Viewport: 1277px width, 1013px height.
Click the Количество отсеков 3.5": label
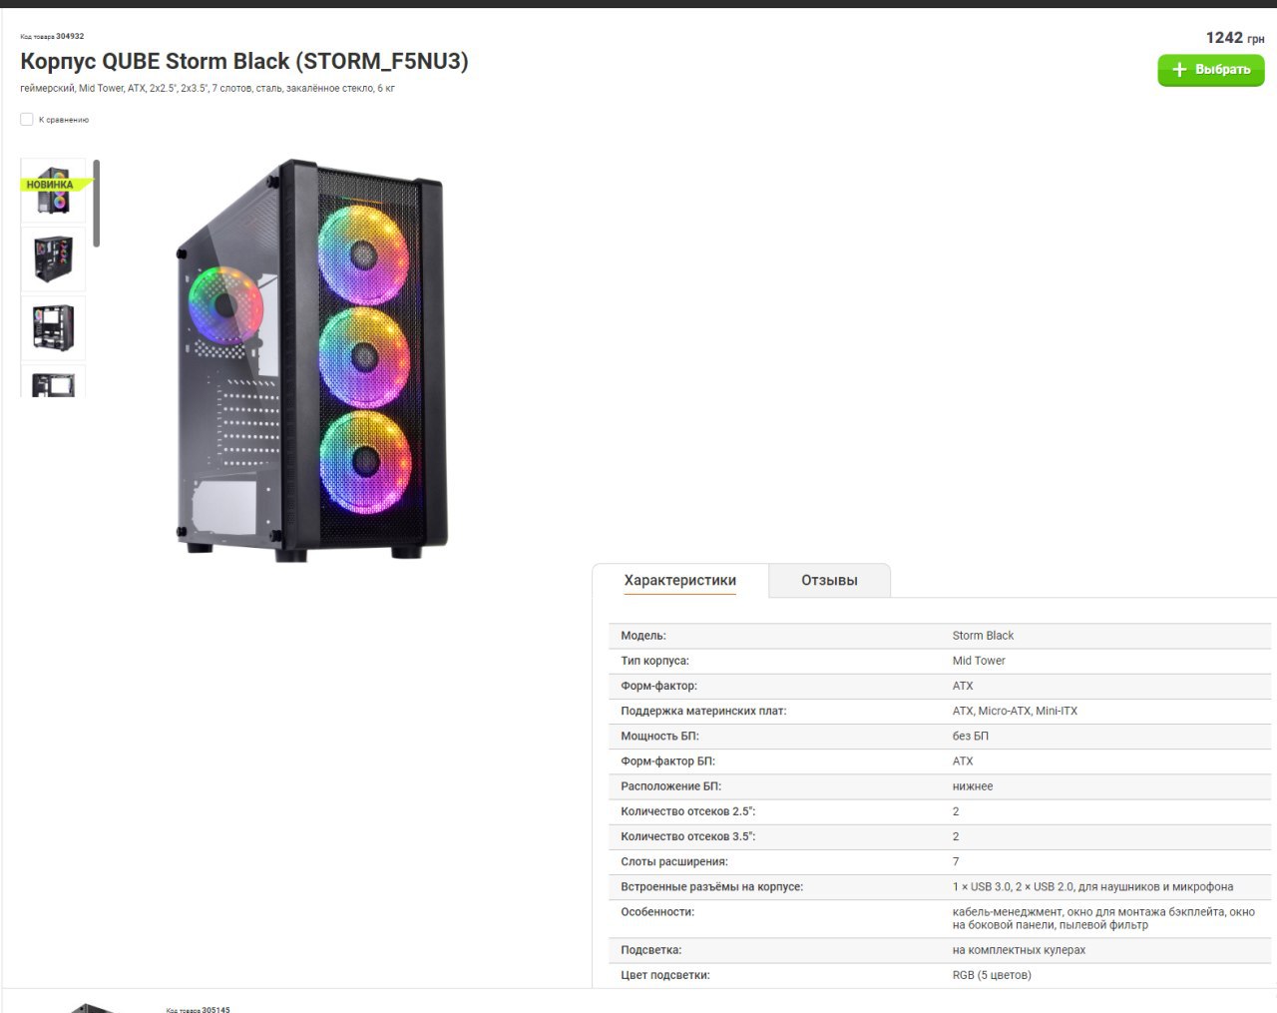(688, 836)
